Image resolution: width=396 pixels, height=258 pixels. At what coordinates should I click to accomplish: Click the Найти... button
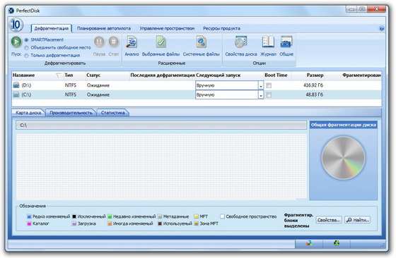pos(358,220)
